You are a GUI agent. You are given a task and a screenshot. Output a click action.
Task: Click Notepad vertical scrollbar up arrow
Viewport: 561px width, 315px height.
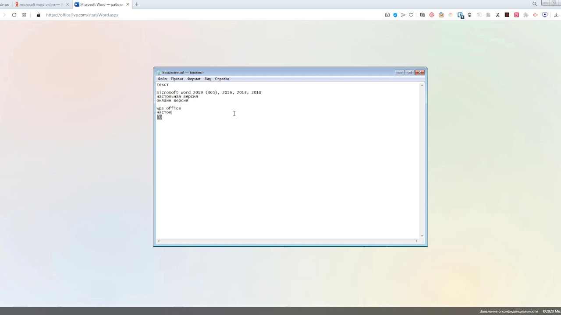(x=422, y=85)
